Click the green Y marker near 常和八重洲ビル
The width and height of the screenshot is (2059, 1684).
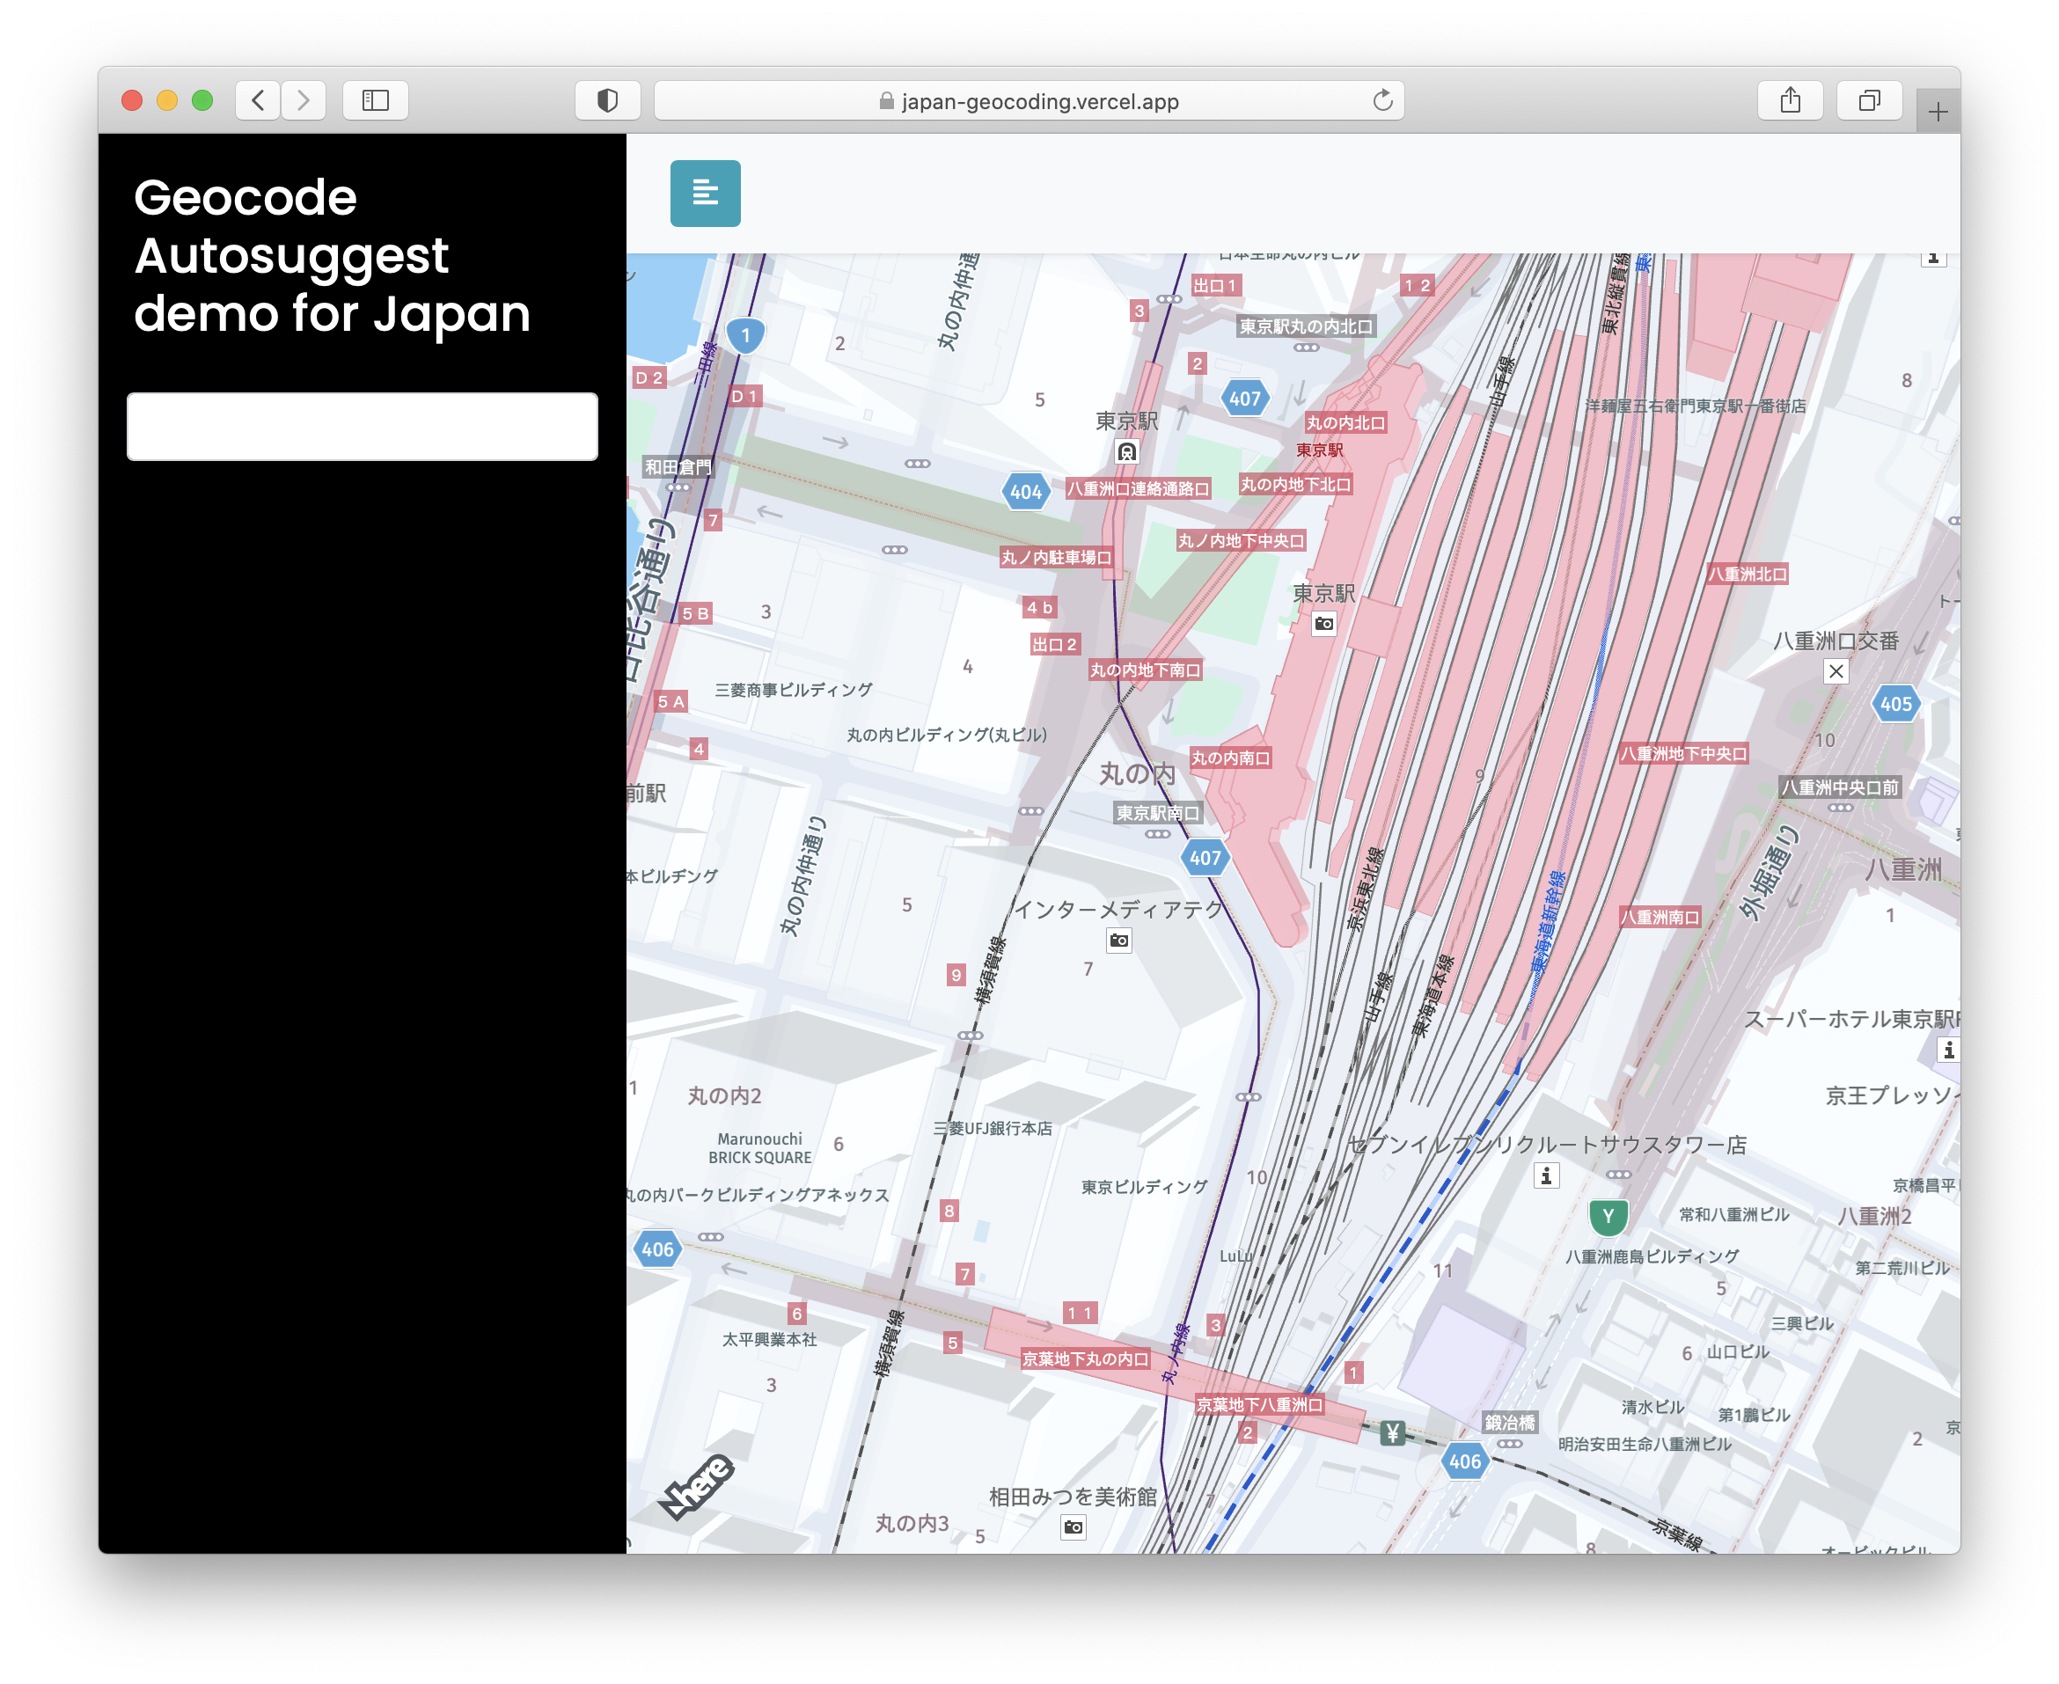pos(1608,1215)
